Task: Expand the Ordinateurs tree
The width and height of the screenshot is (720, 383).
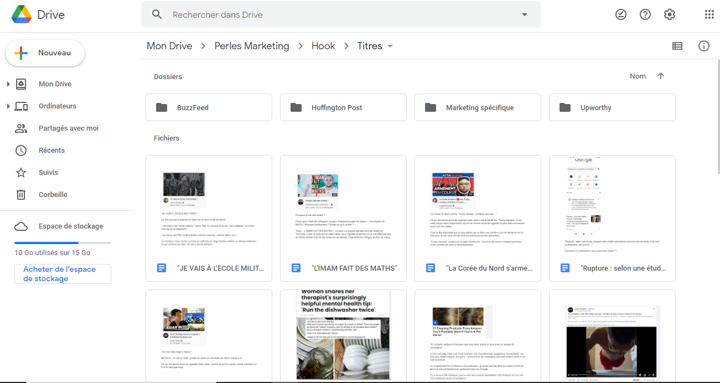Action: pyautogui.click(x=8, y=106)
